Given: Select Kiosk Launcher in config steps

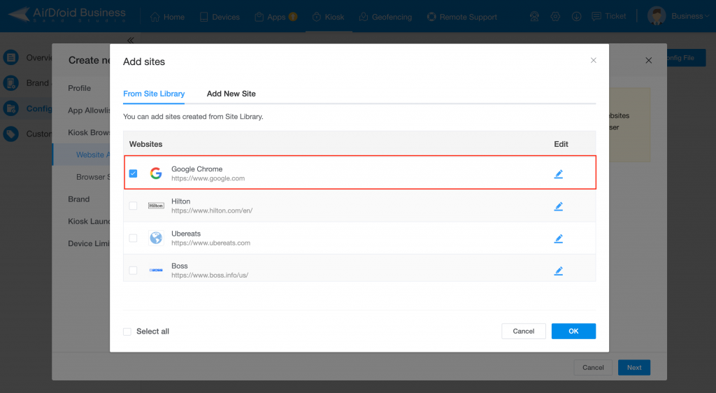Looking at the screenshot, I should pos(89,222).
